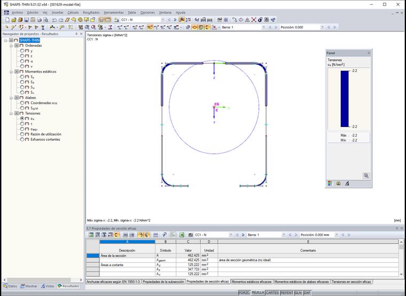Switch to Propiedades de la subsección tab
This screenshot has width=406, height=296.
tap(163, 282)
